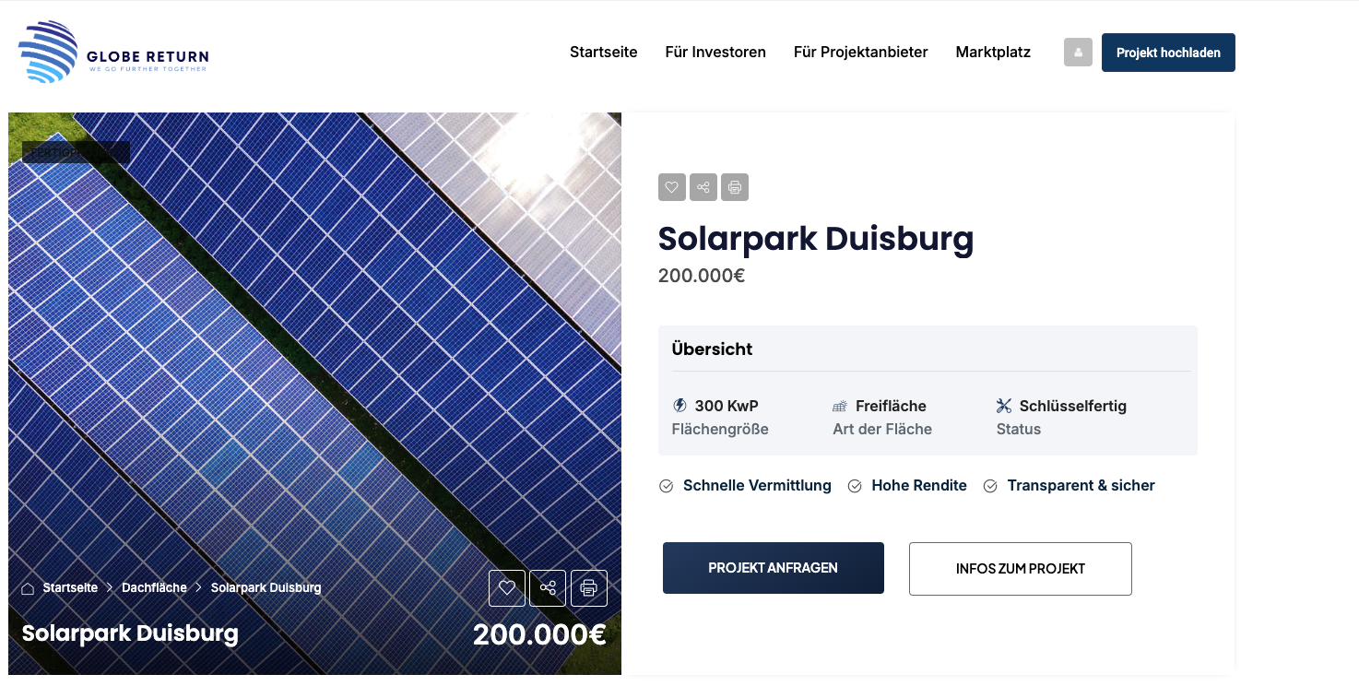Open Für Projektanbieter menu item

click(x=860, y=53)
